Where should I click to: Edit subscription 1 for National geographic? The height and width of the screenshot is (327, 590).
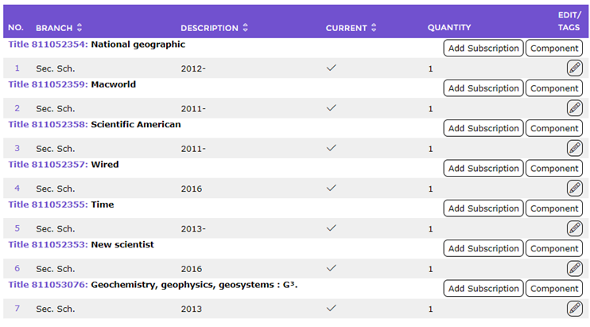(575, 68)
